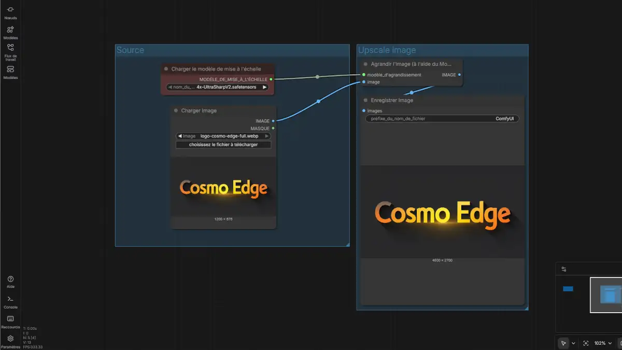Toggle collapse dot on Charger Image node
Screen dimensions: 622x350
click(176, 110)
